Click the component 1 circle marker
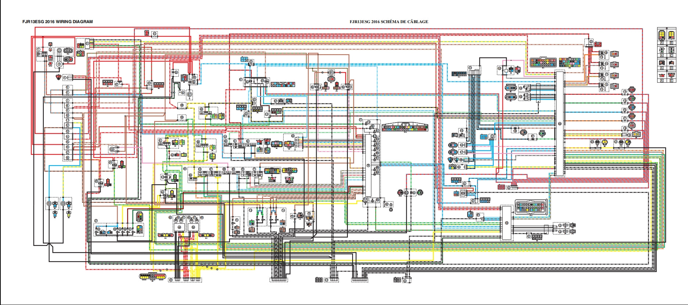The height and width of the screenshot is (305, 688). pos(39,49)
